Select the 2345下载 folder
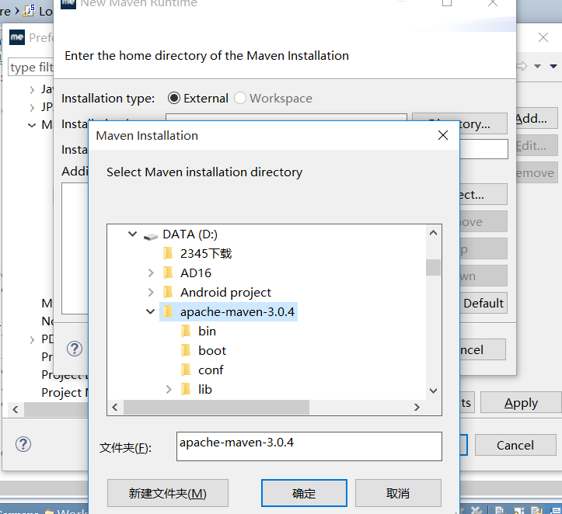Screen dimensions: 562x514 [206, 254]
